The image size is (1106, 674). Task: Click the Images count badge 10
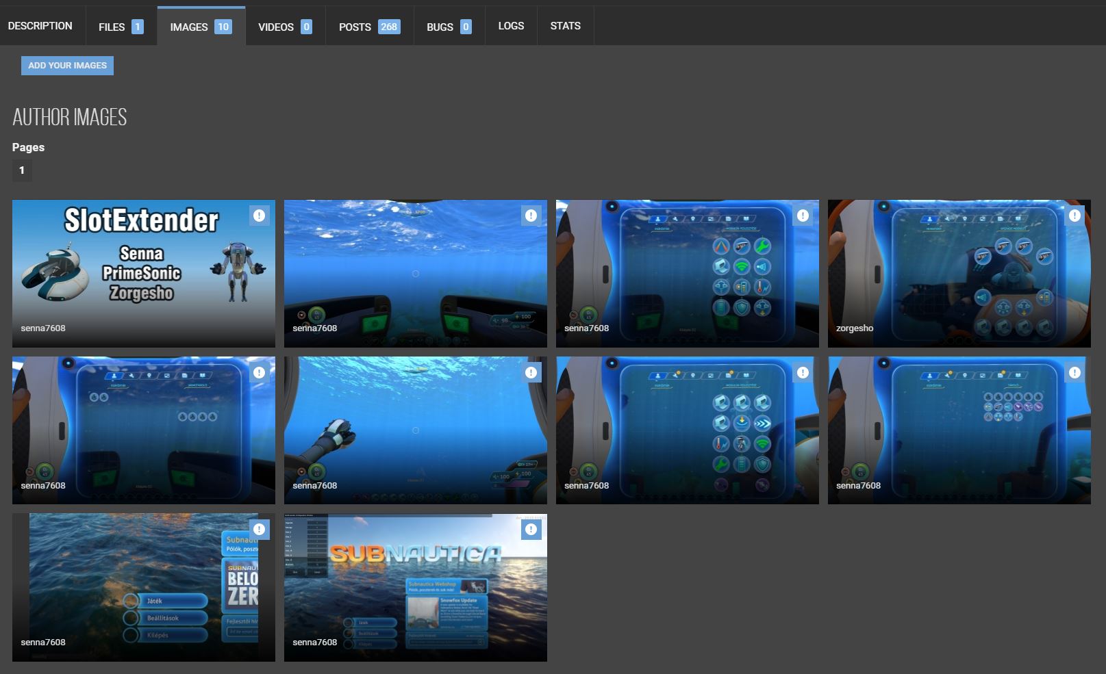223,27
